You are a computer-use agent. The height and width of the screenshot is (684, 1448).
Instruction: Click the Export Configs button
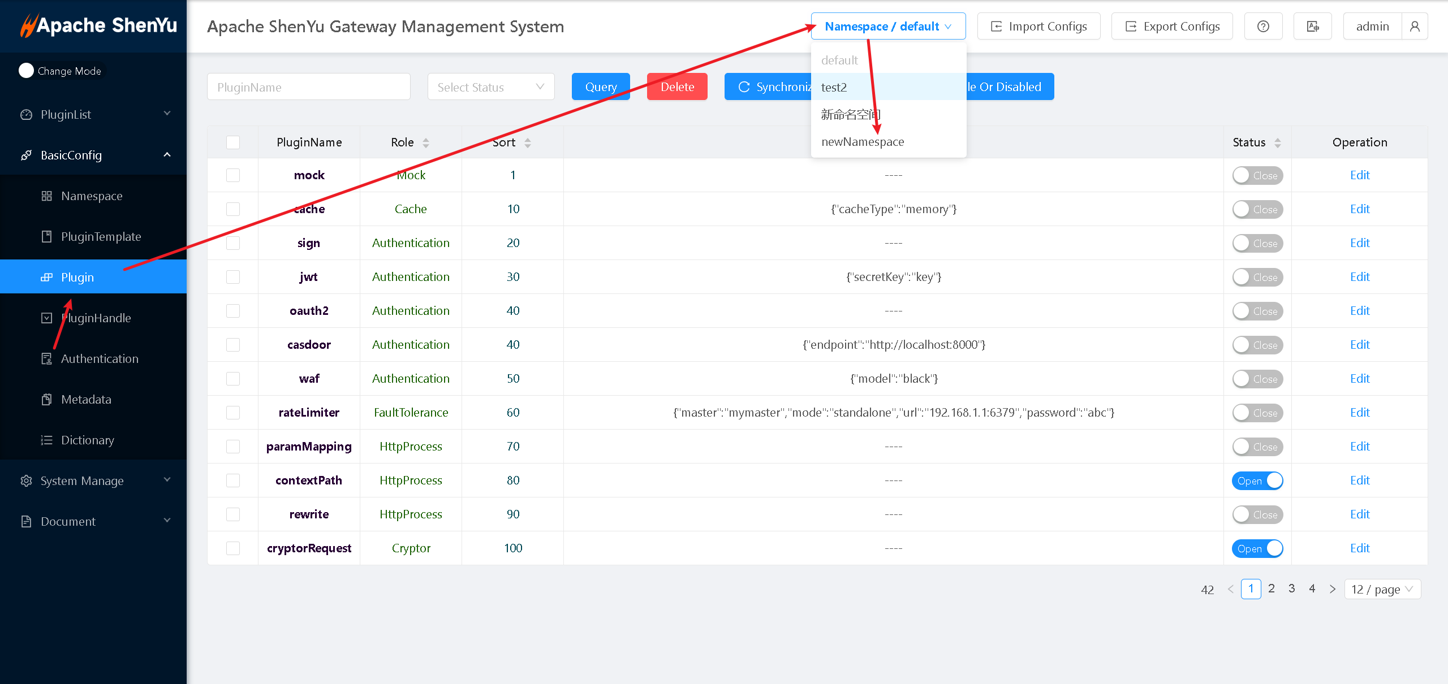tap(1172, 27)
